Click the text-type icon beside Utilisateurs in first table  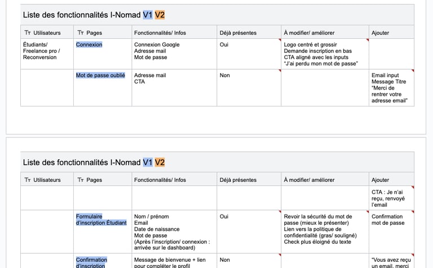[x=28, y=33]
